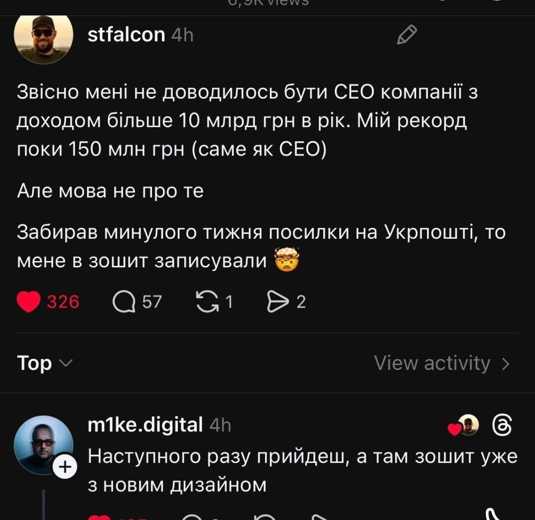Open comments via the speech bubble icon
The width and height of the screenshot is (535, 520).
tap(123, 302)
